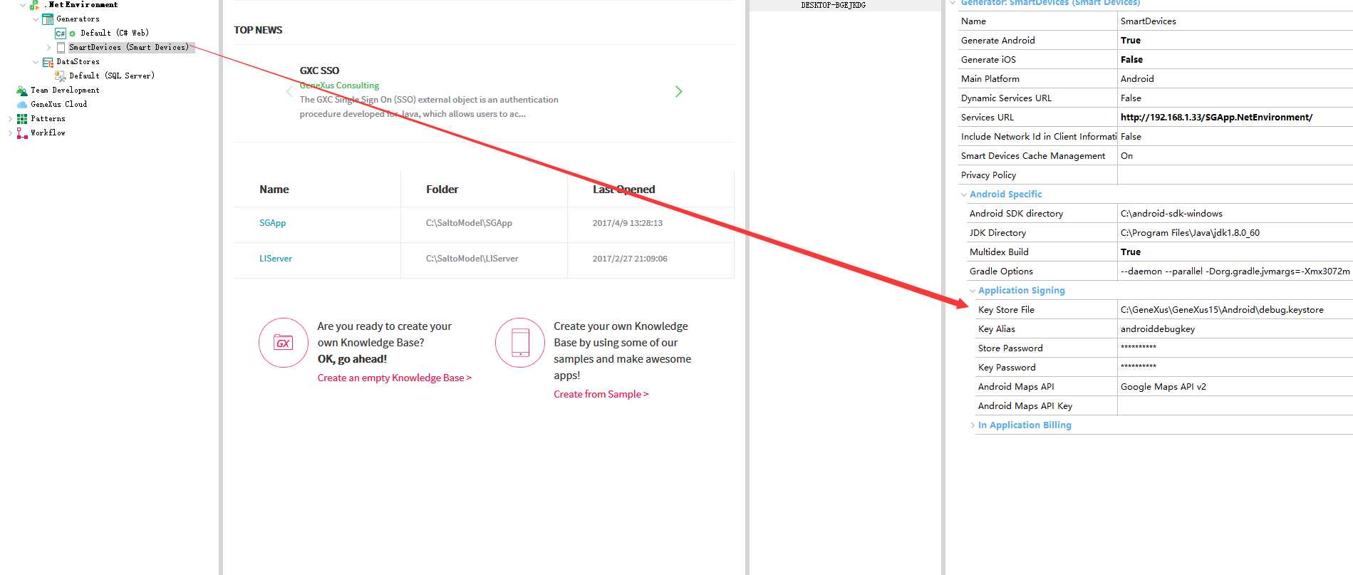Expand the In Application Billing section
Image resolution: width=1353 pixels, height=575 pixels.
[973, 425]
